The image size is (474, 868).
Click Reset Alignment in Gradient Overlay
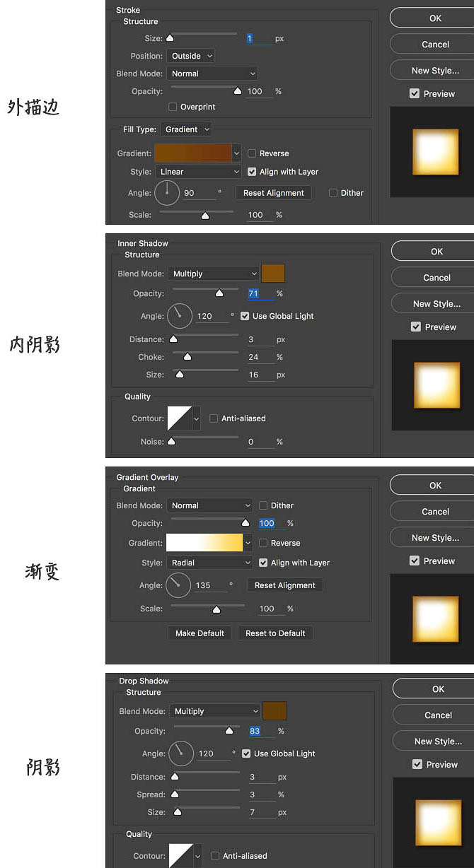click(285, 585)
